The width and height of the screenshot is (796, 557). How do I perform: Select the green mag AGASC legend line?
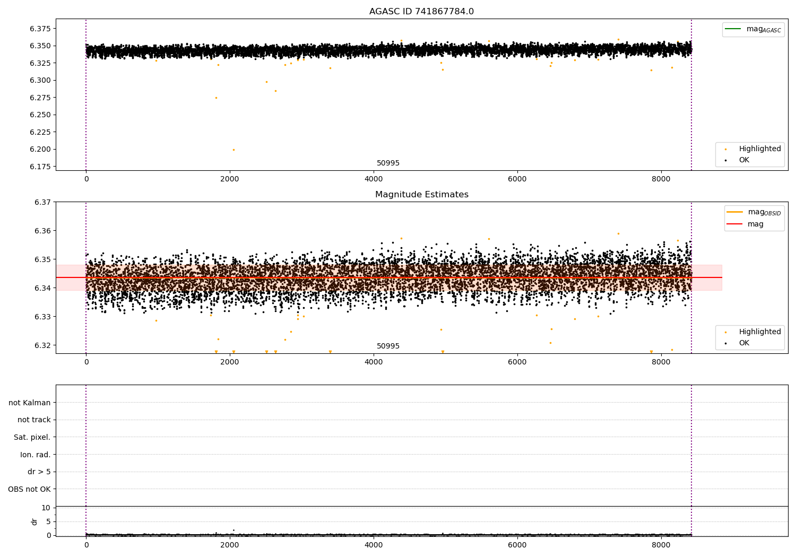[x=734, y=29]
